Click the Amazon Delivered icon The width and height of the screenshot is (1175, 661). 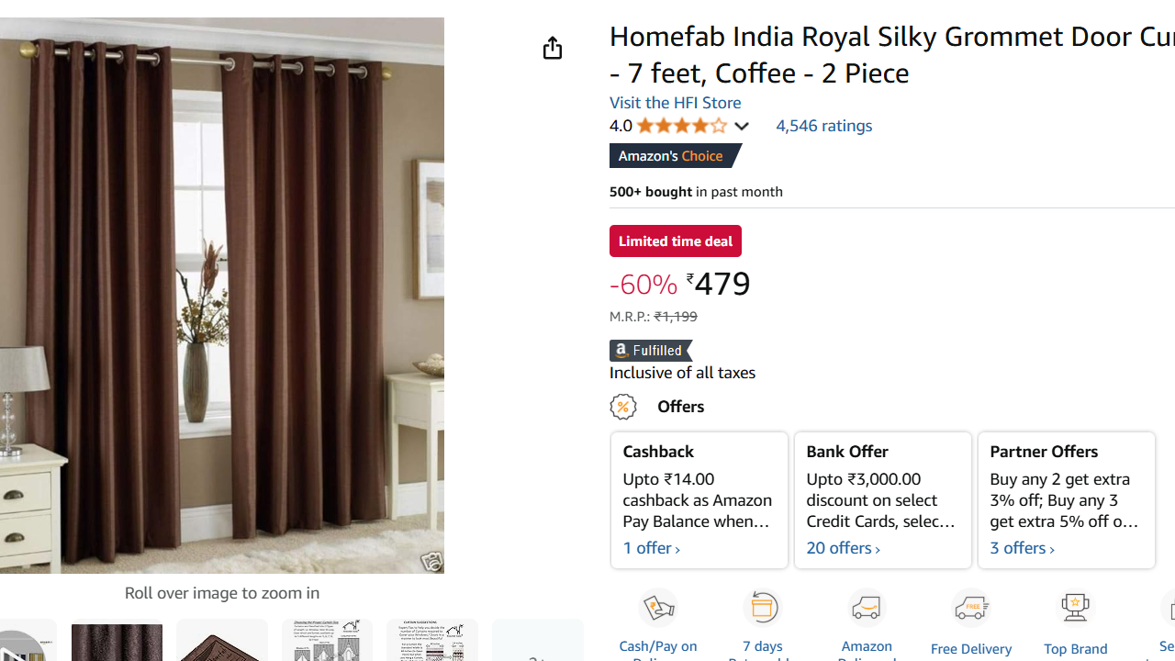(867, 608)
